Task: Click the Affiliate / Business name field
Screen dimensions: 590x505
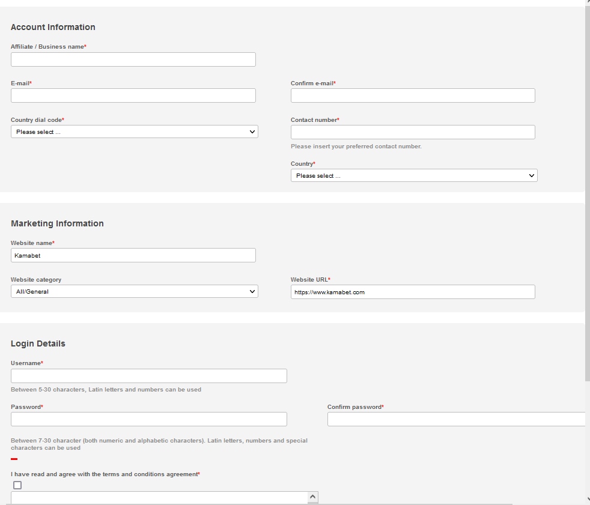Action: tap(133, 59)
